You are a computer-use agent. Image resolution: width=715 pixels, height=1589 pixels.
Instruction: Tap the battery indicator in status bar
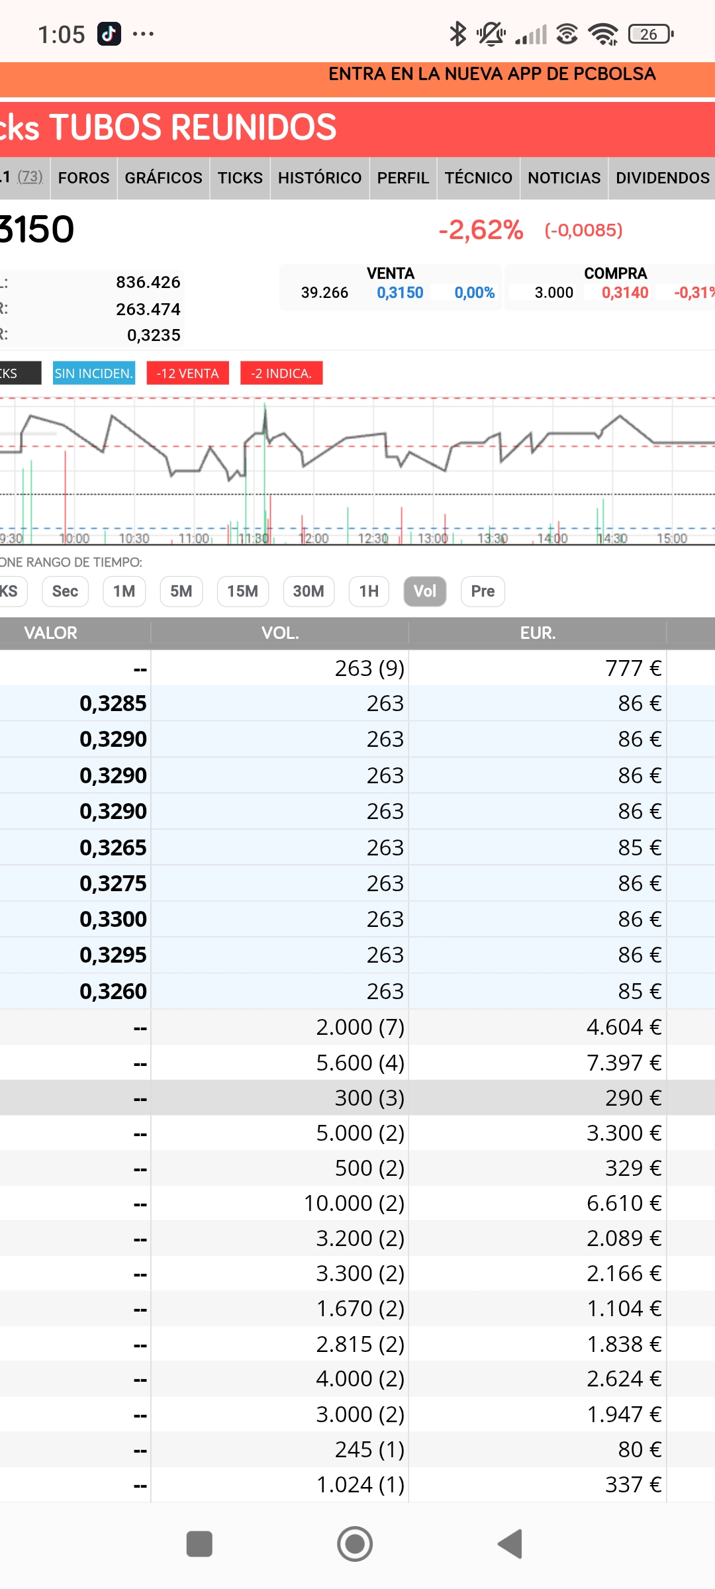(650, 34)
